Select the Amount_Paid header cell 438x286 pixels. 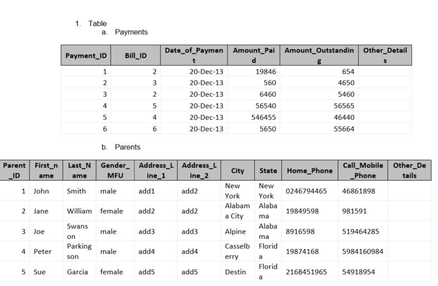pyautogui.click(x=253, y=55)
